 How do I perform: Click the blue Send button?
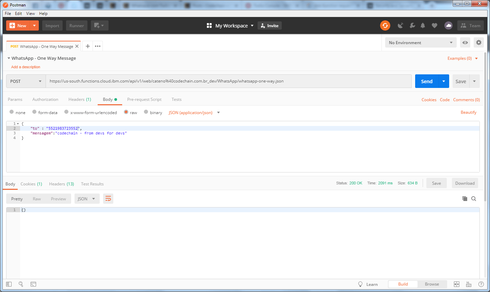point(427,81)
